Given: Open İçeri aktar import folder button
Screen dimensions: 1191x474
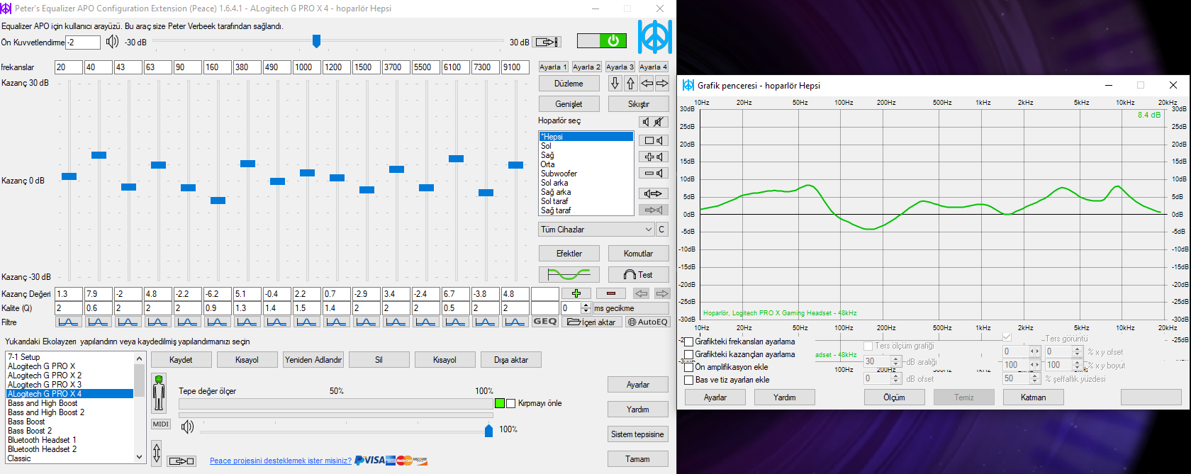Looking at the screenshot, I should coord(593,322).
